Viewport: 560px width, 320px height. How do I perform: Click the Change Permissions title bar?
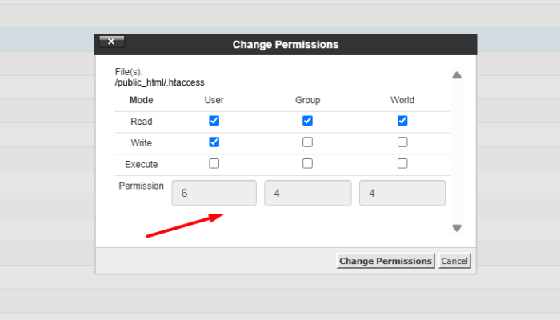(x=286, y=45)
